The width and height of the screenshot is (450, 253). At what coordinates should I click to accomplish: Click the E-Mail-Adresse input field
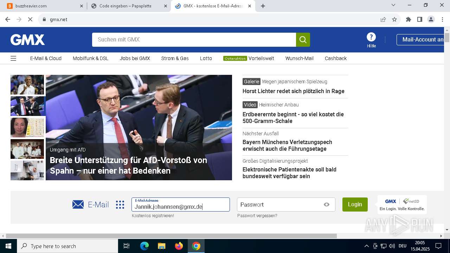click(x=181, y=205)
